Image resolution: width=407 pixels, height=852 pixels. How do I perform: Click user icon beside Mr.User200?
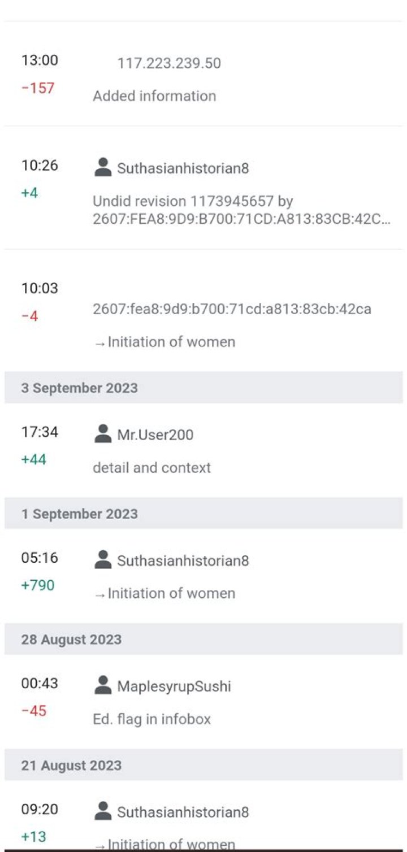[103, 434]
